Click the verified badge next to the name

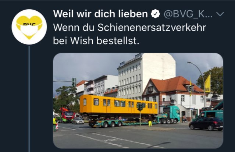click(156, 14)
